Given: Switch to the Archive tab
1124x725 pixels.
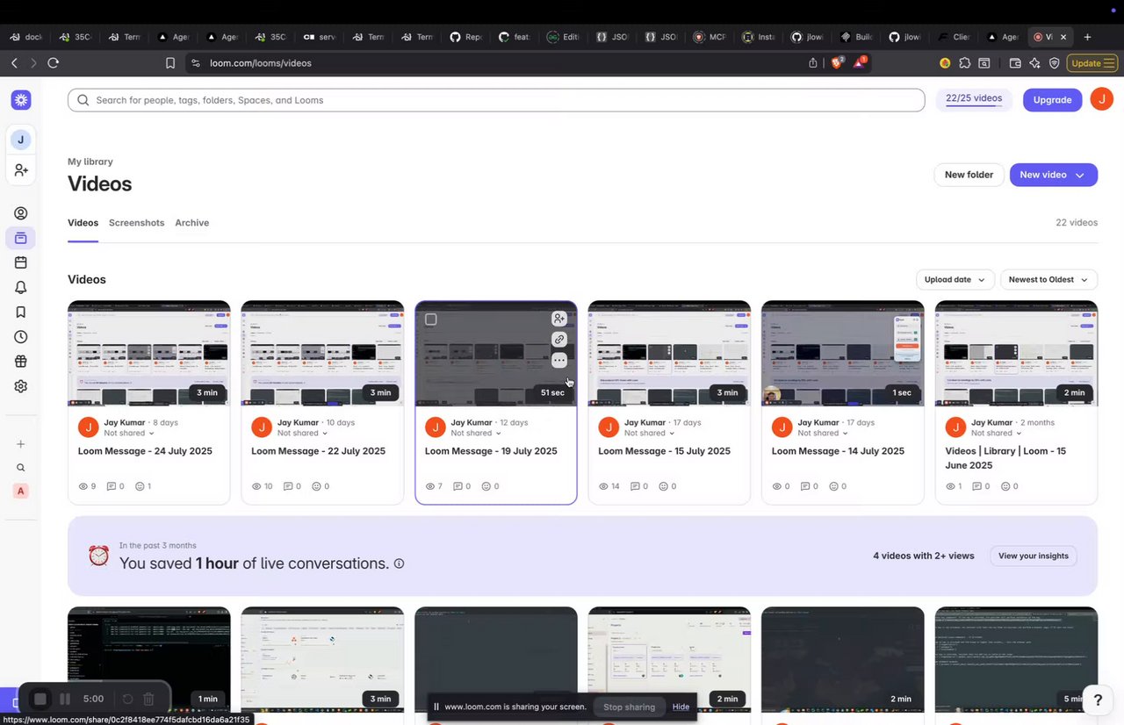Looking at the screenshot, I should tap(191, 223).
